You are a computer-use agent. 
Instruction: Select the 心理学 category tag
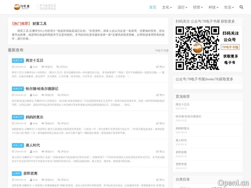16,174
